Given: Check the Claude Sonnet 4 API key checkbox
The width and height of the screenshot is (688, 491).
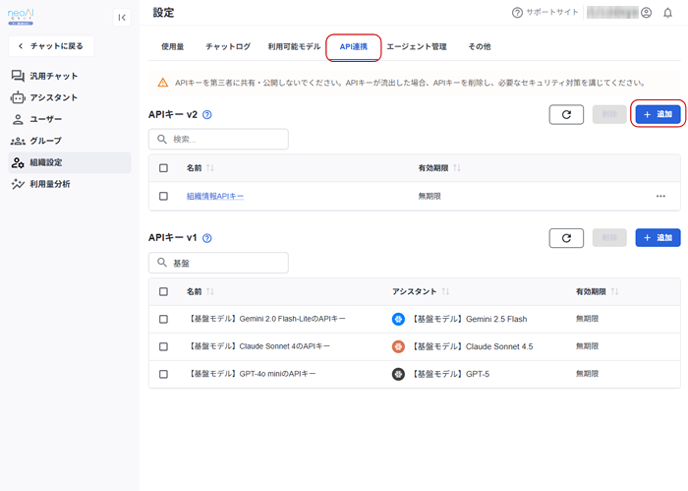Looking at the screenshot, I should tap(164, 347).
